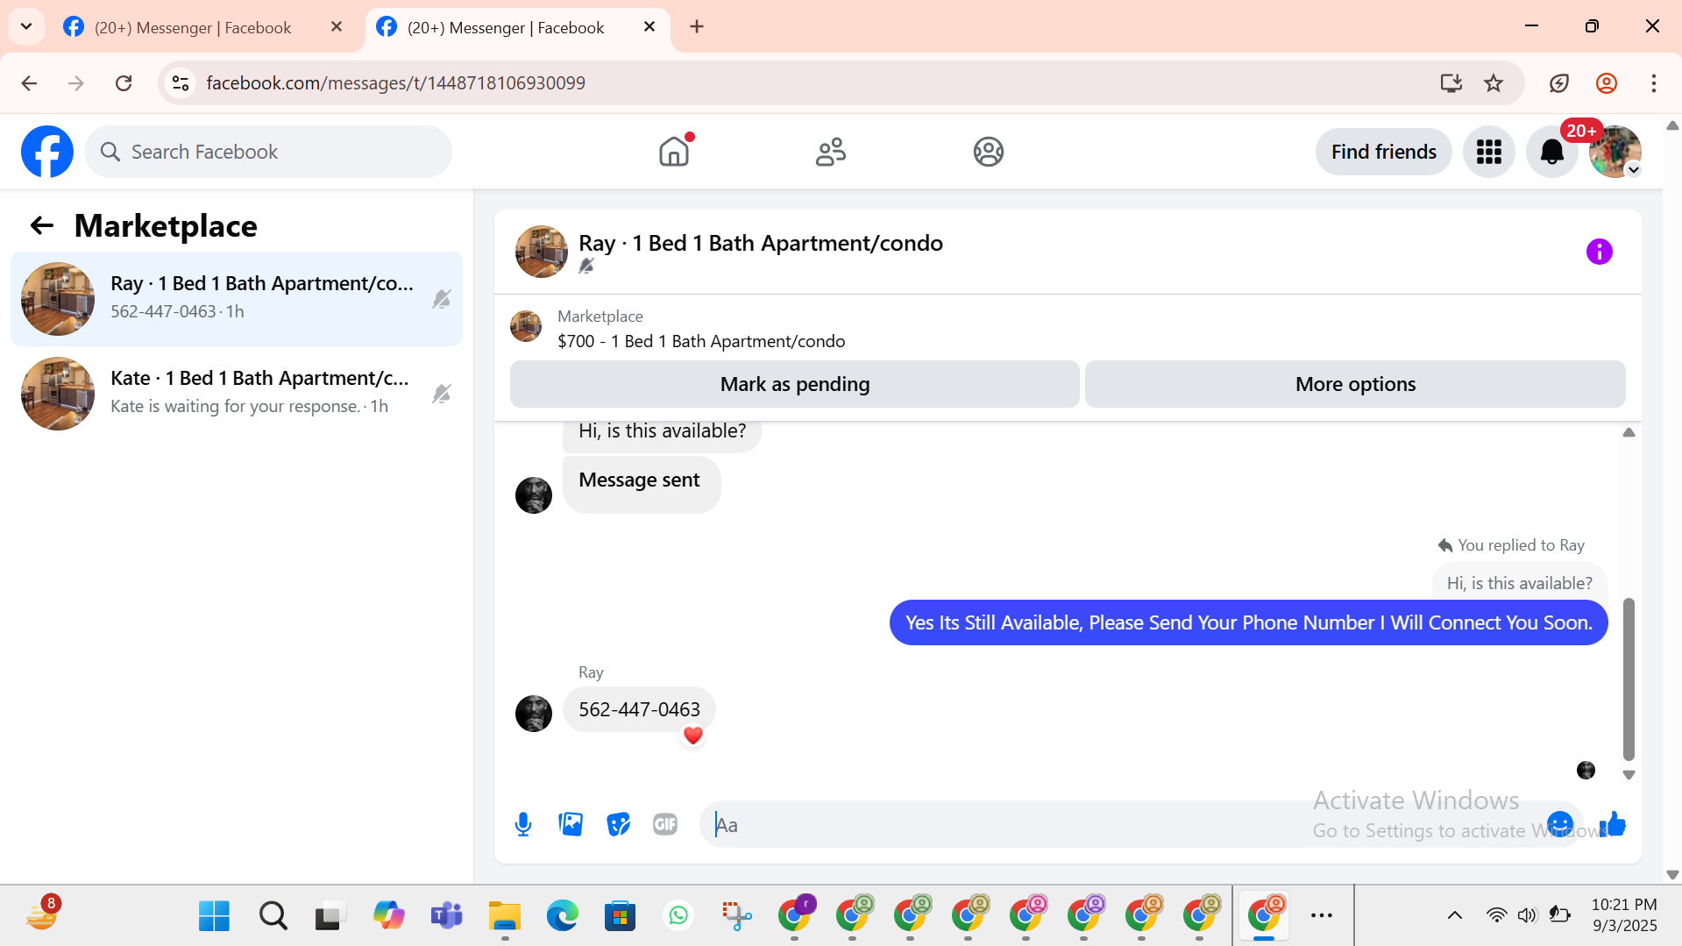1682x946 pixels.
Task: Open the GIF picker
Action: [x=665, y=824]
